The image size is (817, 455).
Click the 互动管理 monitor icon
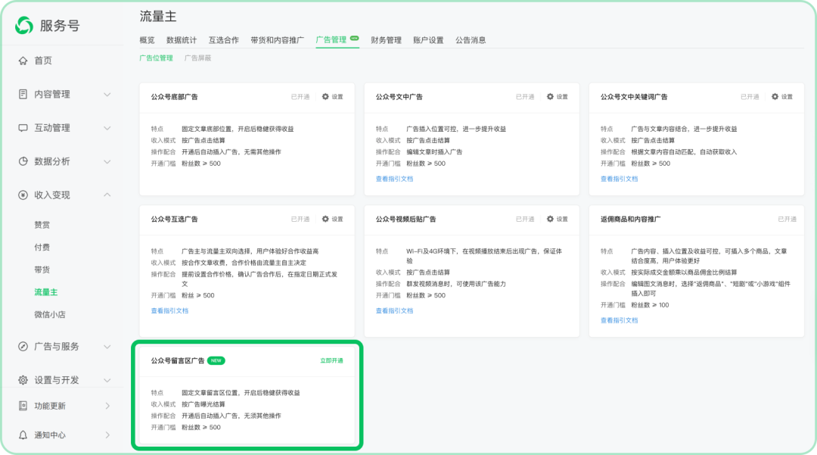pyautogui.click(x=25, y=127)
